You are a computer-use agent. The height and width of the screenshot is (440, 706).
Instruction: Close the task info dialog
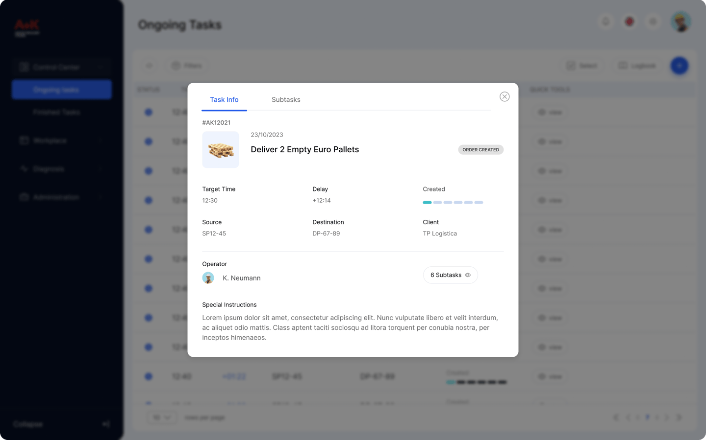(x=504, y=97)
